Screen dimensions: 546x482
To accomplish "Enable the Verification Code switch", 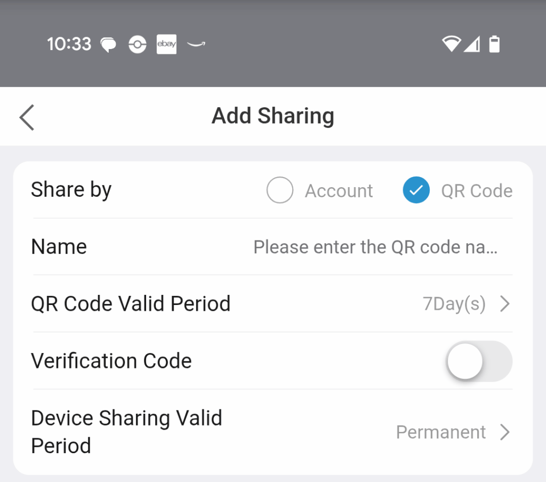I will tap(479, 361).
